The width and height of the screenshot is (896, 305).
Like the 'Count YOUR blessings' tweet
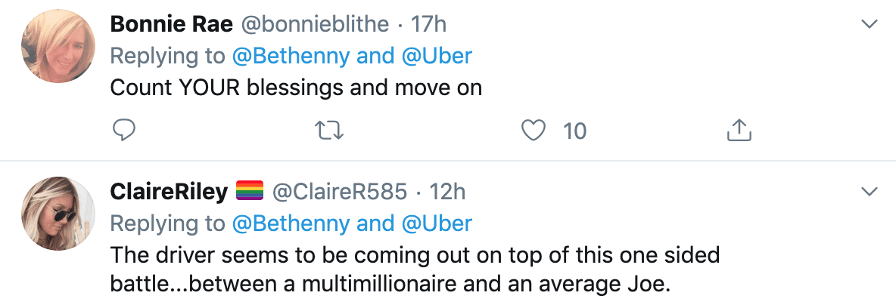point(534,131)
